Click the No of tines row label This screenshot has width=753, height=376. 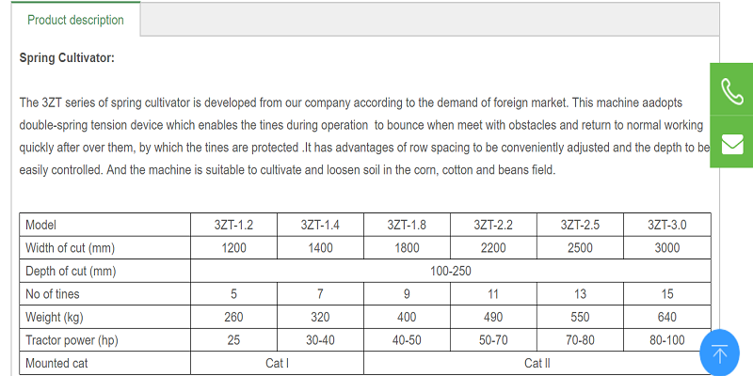(x=53, y=294)
